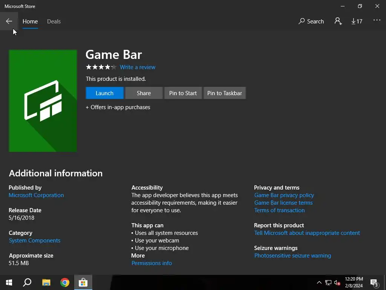The image size is (386, 290).
Task: Switch to the Deals tab
Action: (x=54, y=22)
